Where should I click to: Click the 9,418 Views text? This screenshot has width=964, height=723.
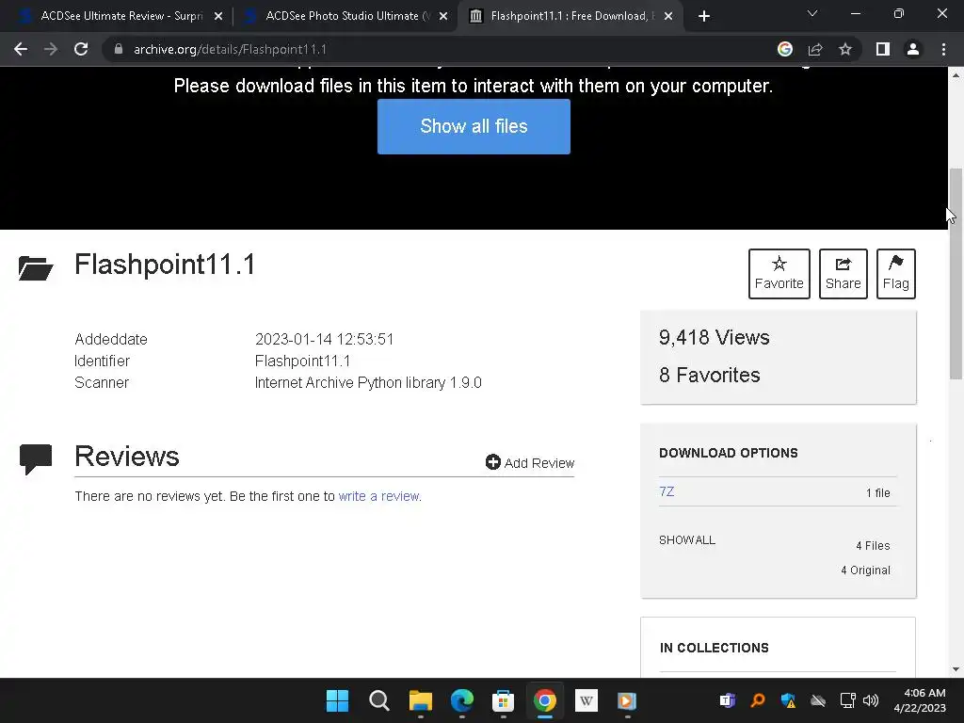714,338
